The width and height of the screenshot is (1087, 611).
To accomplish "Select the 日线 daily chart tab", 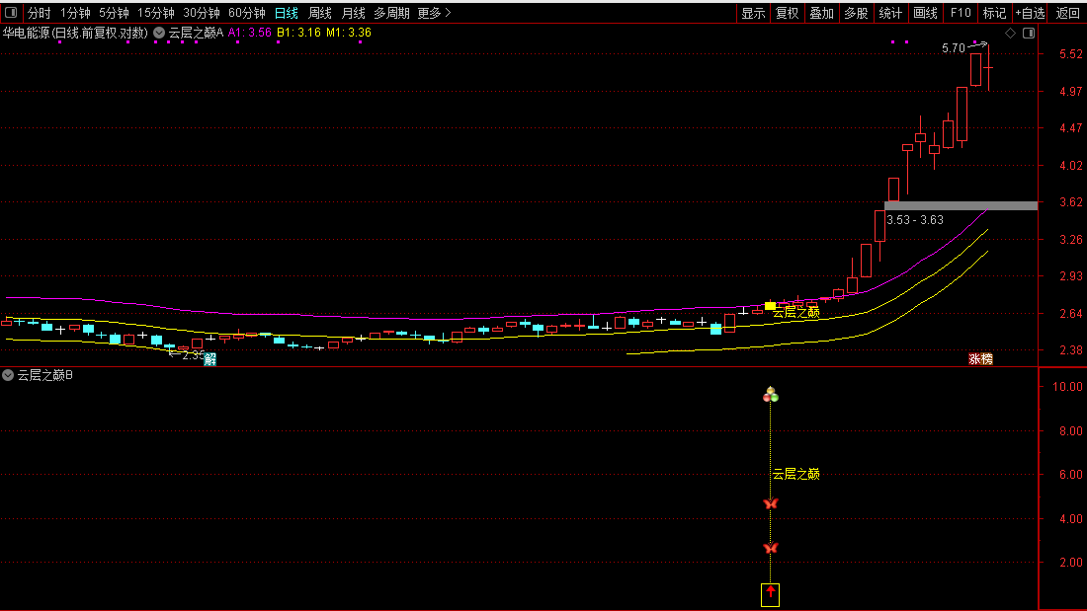I will 287,13.
